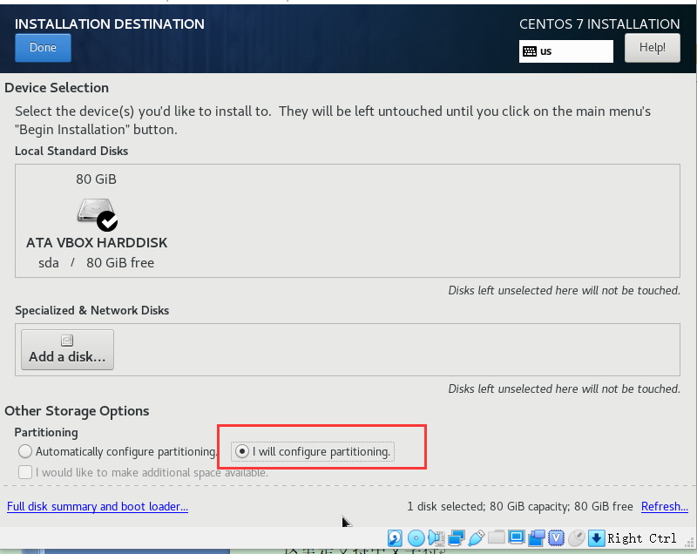Click the us keyboard layout indicator
The width and height of the screenshot is (697, 554).
tap(565, 51)
